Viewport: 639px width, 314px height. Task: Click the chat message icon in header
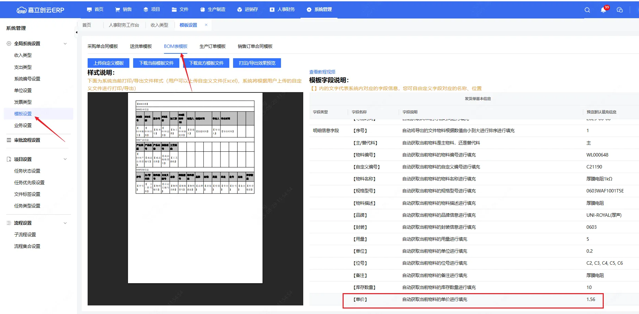click(619, 10)
